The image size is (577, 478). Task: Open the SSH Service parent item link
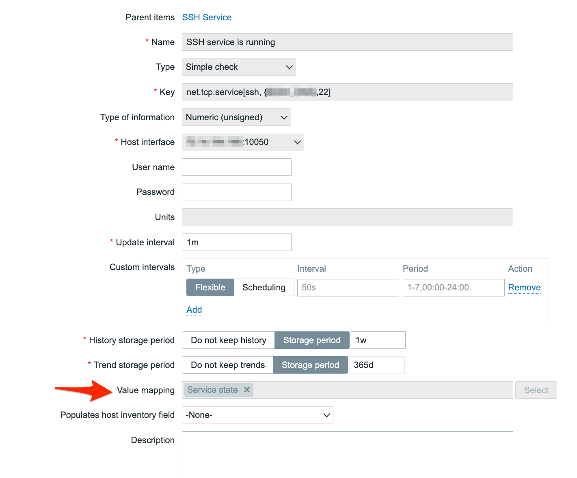click(207, 17)
